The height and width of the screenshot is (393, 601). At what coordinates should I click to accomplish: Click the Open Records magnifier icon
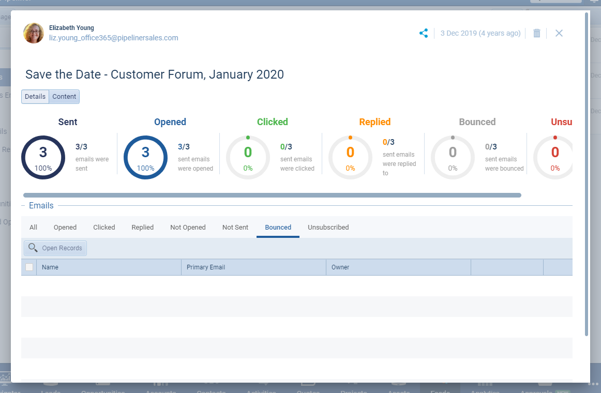[33, 248]
